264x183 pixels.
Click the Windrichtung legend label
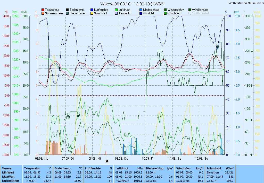coord(200,10)
